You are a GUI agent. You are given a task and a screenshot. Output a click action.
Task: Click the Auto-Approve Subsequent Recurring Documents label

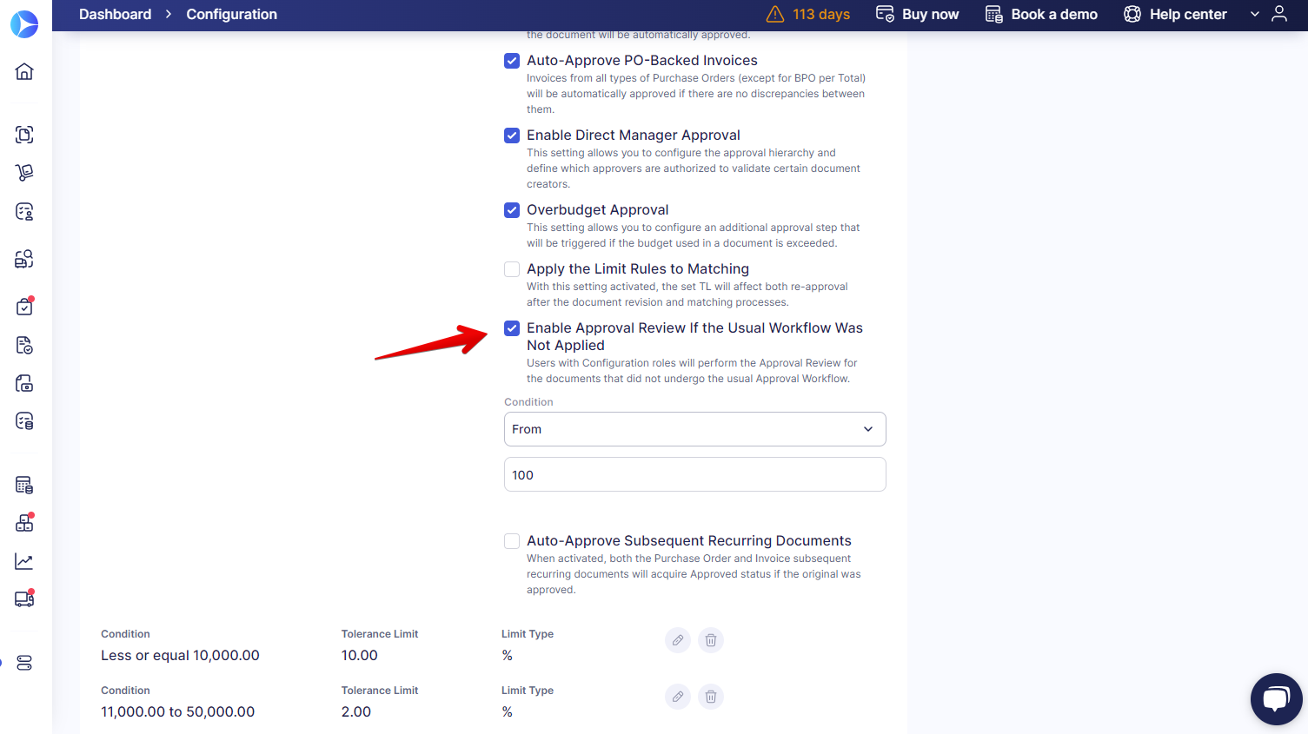pyautogui.click(x=689, y=540)
